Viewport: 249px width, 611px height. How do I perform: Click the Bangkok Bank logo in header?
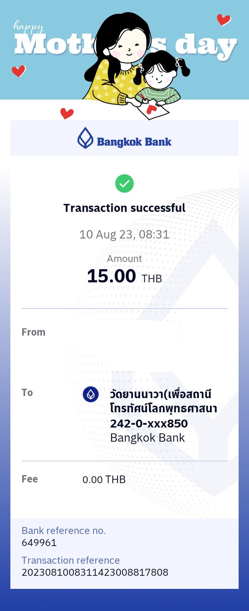pos(124,138)
